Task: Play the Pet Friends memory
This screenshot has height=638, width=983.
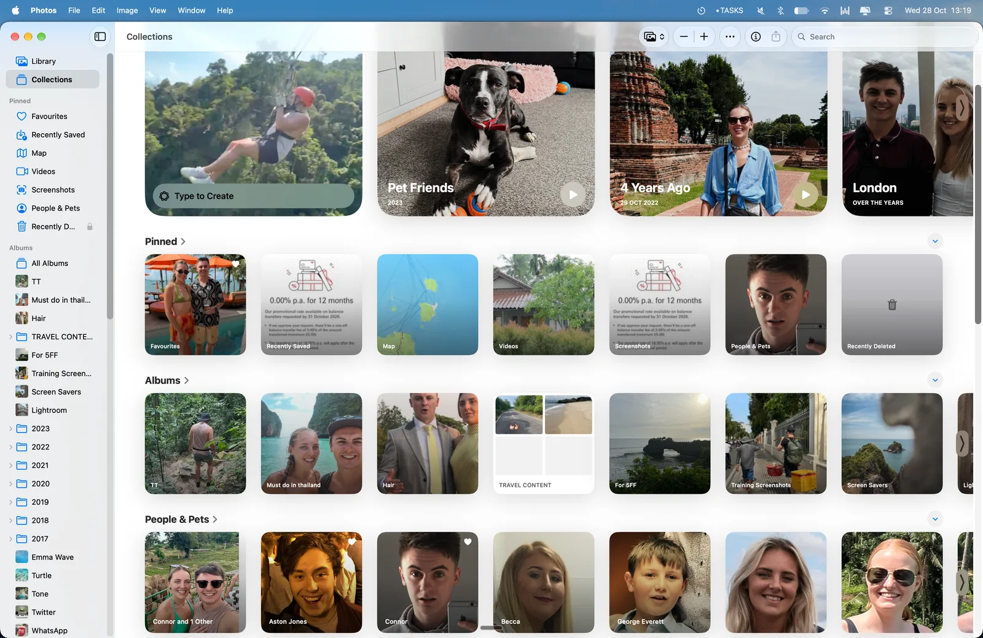Action: pyautogui.click(x=573, y=195)
